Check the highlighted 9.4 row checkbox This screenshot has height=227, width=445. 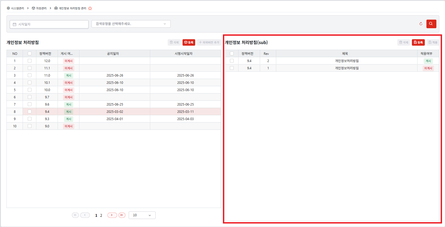click(x=30, y=111)
